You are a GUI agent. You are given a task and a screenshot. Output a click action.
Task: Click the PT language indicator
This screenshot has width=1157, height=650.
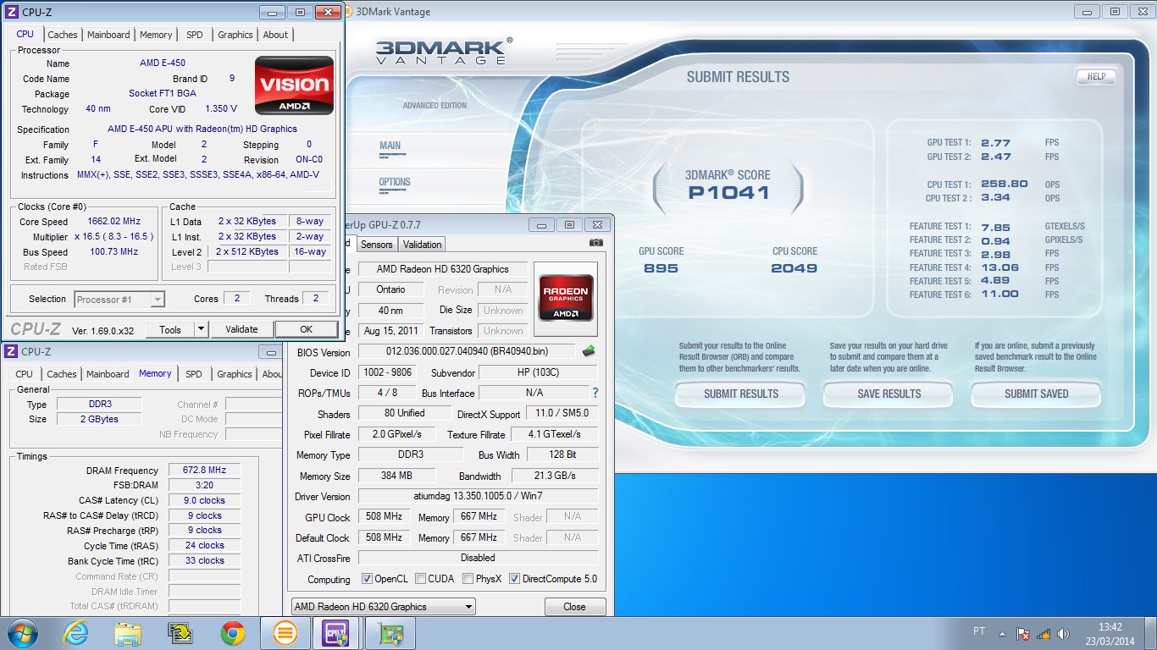(x=979, y=631)
